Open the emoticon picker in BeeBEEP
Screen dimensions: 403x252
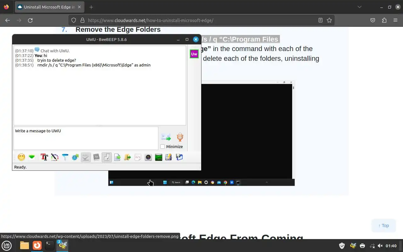[x=21, y=157]
